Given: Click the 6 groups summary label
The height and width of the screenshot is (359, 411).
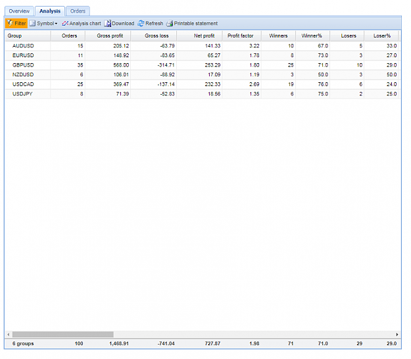Looking at the screenshot, I should click(x=23, y=343).
